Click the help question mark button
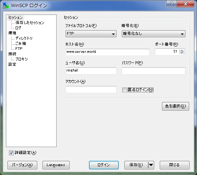Viewport: 197px width, 175px height. pos(172,4)
